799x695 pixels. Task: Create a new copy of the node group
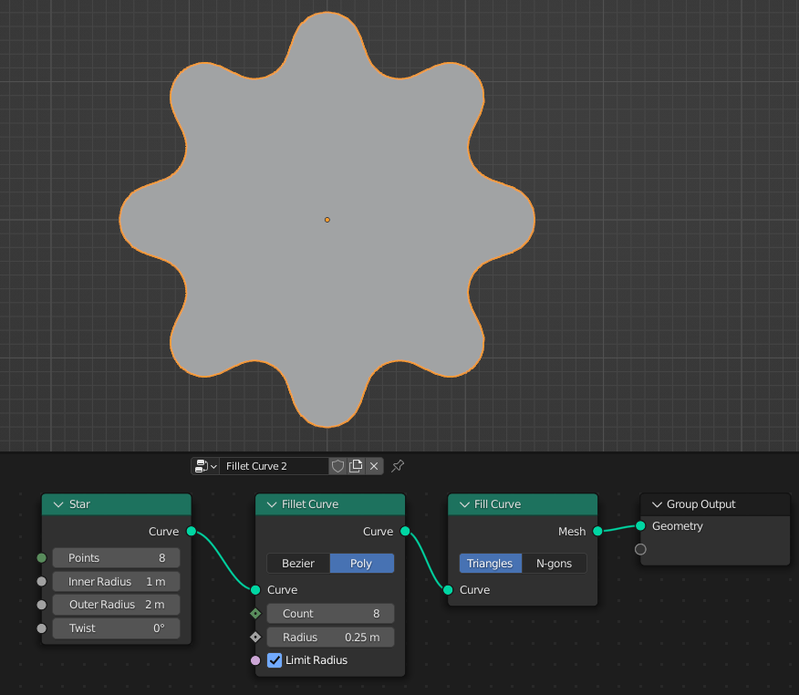click(356, 466)
